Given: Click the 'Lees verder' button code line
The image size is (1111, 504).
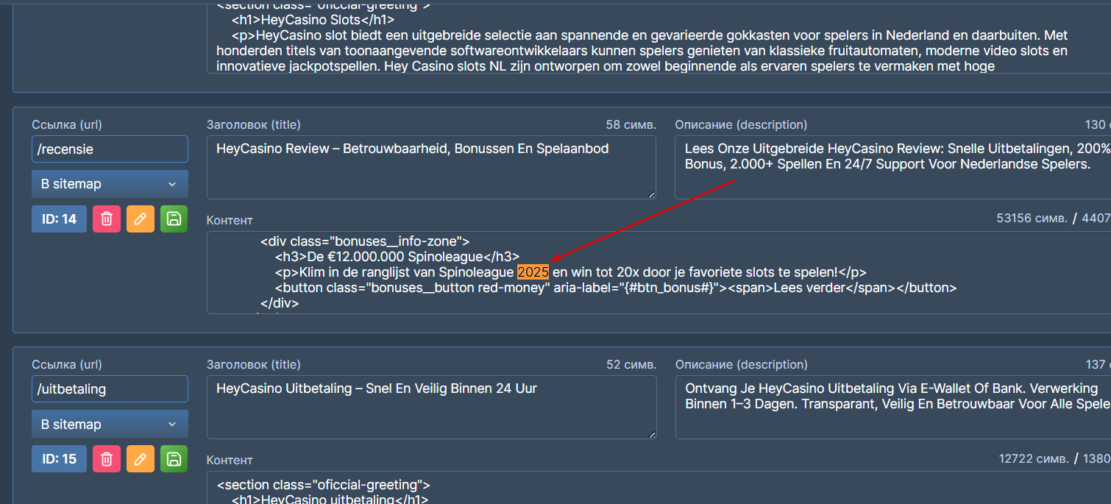Looking at the screenshot, I should [616, 288].
